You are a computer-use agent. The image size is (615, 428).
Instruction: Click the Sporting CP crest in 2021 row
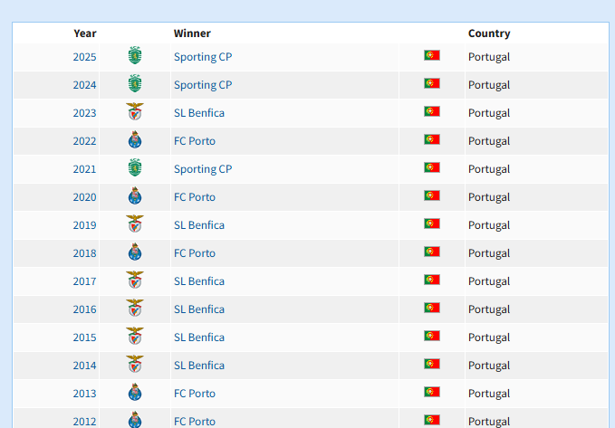coord(135,167)
